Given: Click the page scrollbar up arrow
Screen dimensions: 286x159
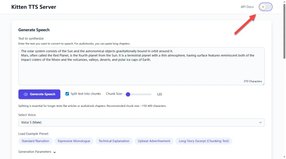Looking at the screenshot, I should pos(284,2).
